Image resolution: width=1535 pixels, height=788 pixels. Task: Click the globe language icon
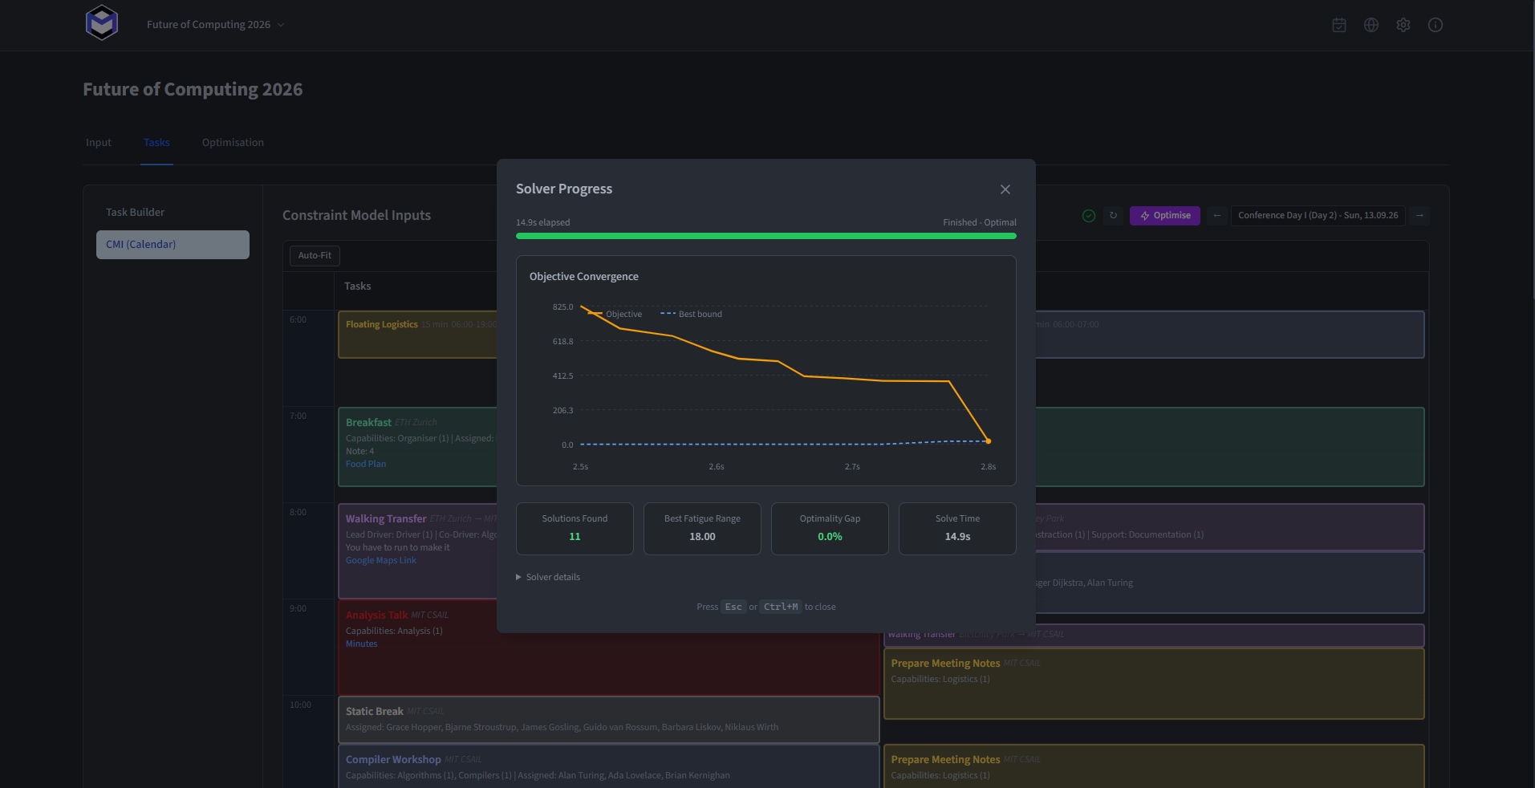click(1371, 25)
